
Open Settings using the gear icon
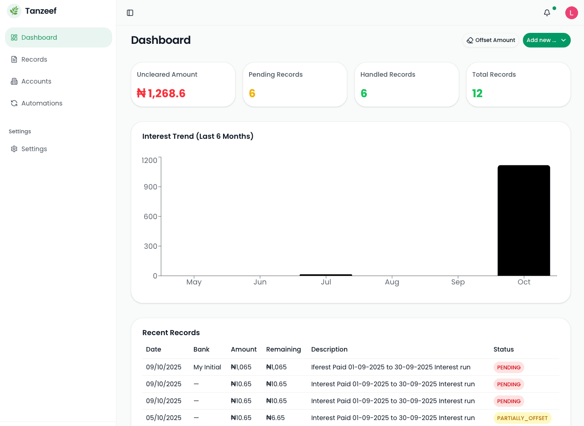tap(14, 148)
